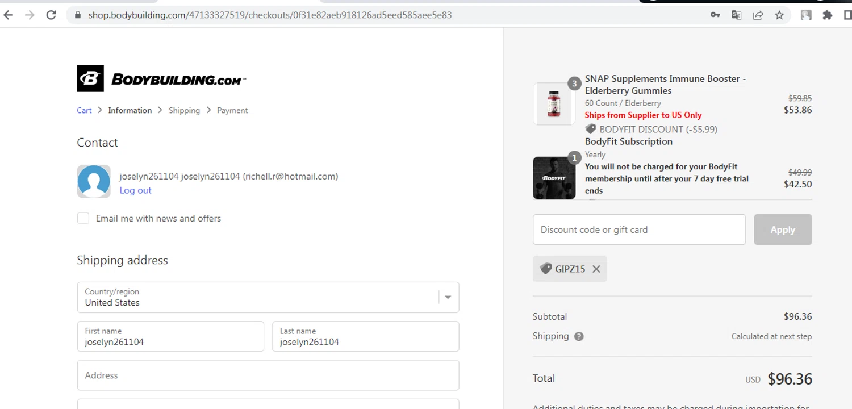This screenshot has height=409, width=852.
Task: Open the Country/region dropdown
Action: point(268,297)
